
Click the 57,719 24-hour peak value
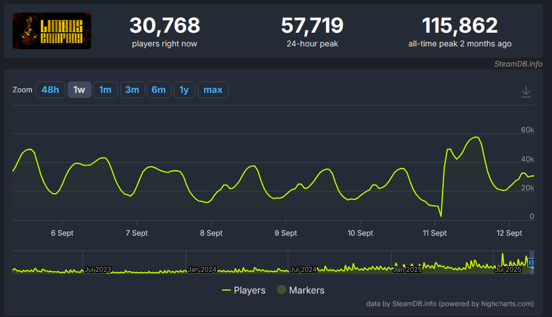[x=312, y=26]
